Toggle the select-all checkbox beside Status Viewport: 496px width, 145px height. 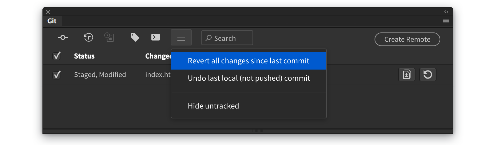57,56
